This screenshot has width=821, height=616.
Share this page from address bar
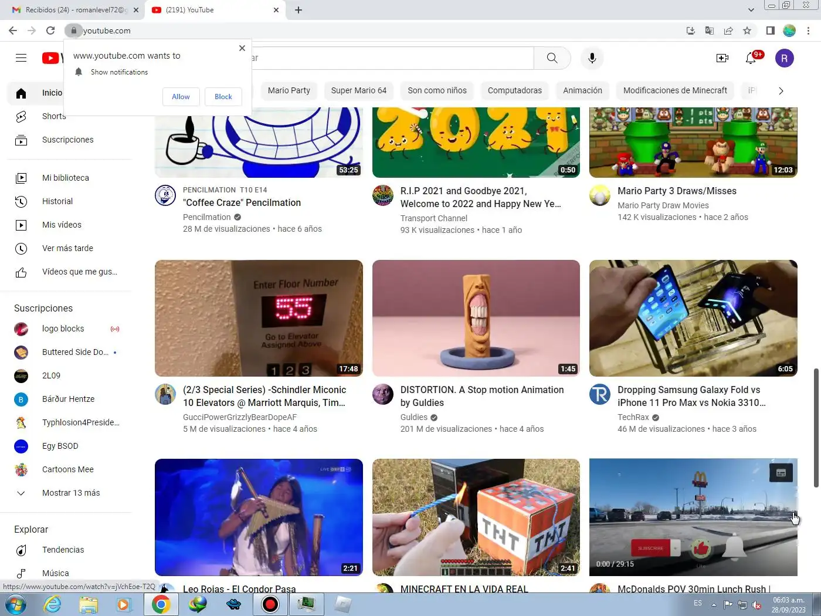[x=728, y=31]
